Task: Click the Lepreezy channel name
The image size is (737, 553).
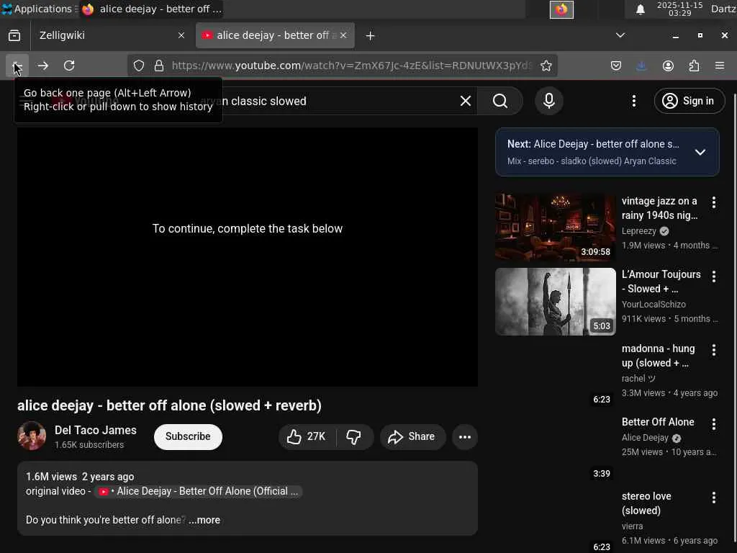Action: [639, 231]
